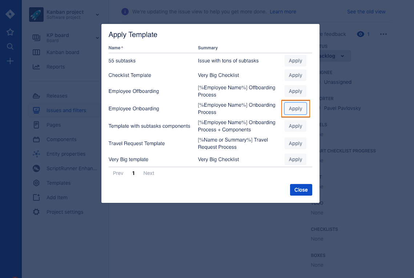Sort templates by Name column header
Viewport: 414px width, 278px height.
(x=116, y=48)
